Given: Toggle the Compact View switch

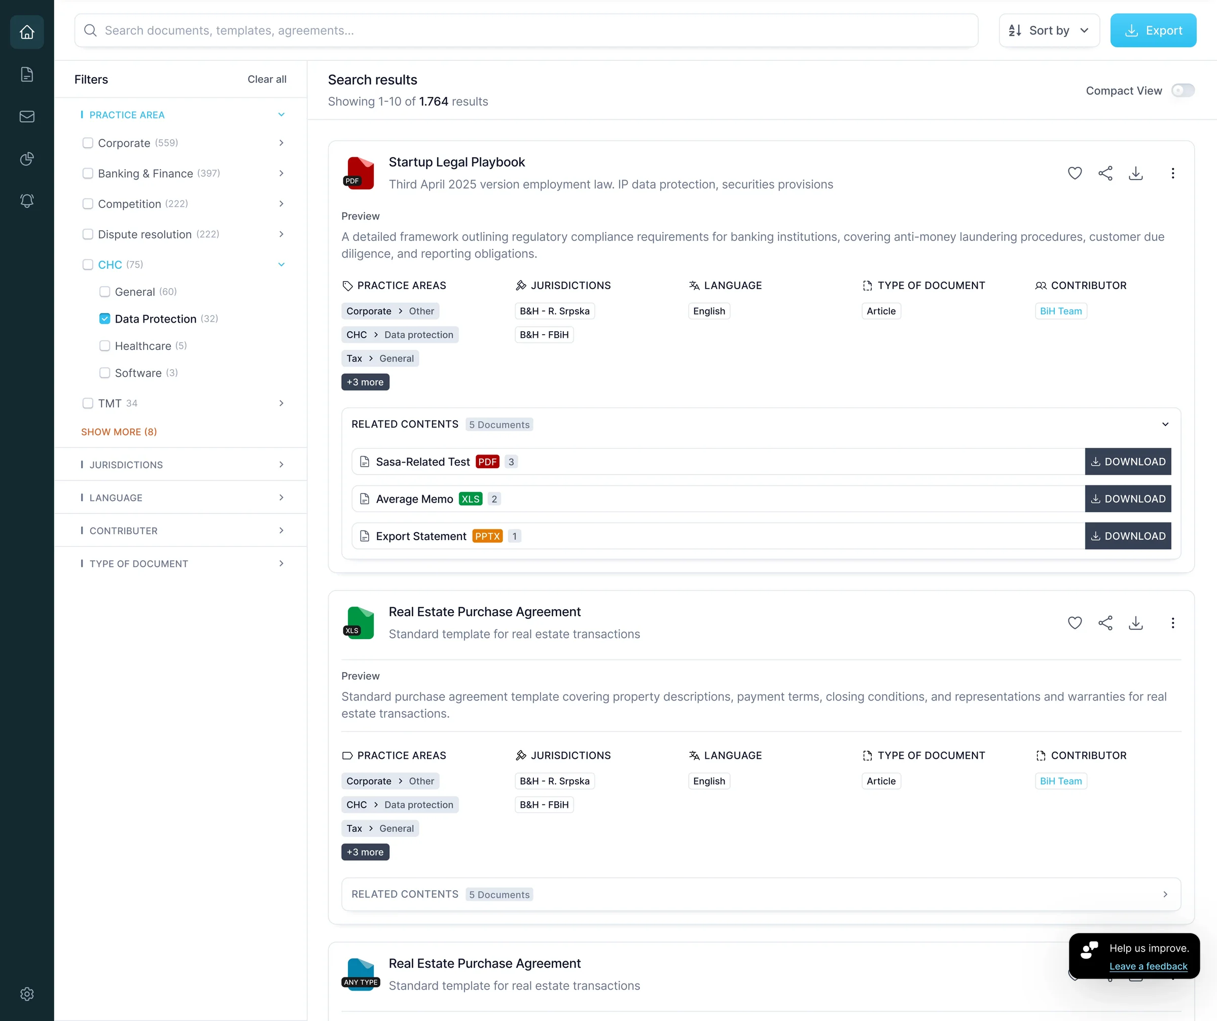Looking at the screenshot, I should [x=1183, y=90].
